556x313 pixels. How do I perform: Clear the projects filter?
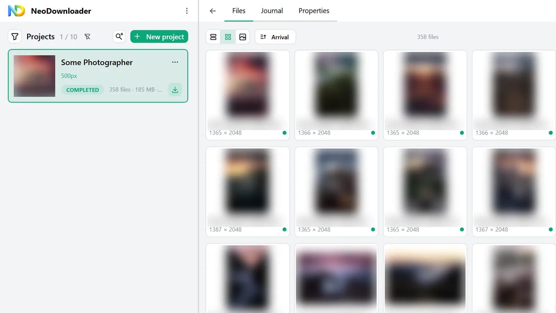click(x=88, y=37)
